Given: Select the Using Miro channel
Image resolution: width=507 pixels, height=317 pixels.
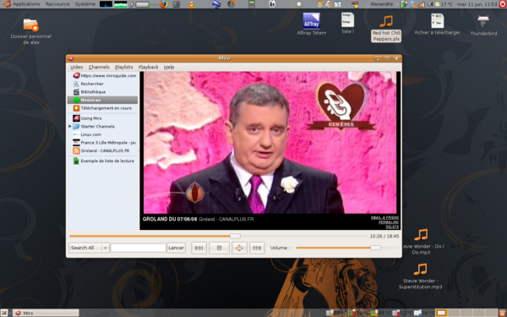Looking at the screenshot, I should [87, 118].
